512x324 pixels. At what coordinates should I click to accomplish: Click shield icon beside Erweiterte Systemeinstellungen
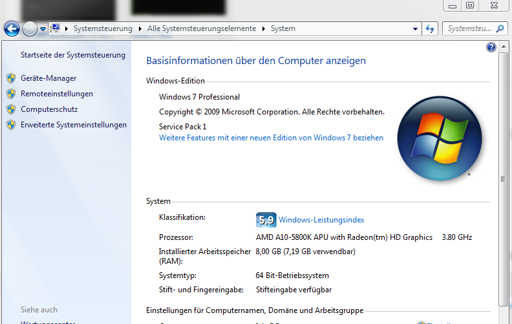pyautogui.click(x=11, y=125)
